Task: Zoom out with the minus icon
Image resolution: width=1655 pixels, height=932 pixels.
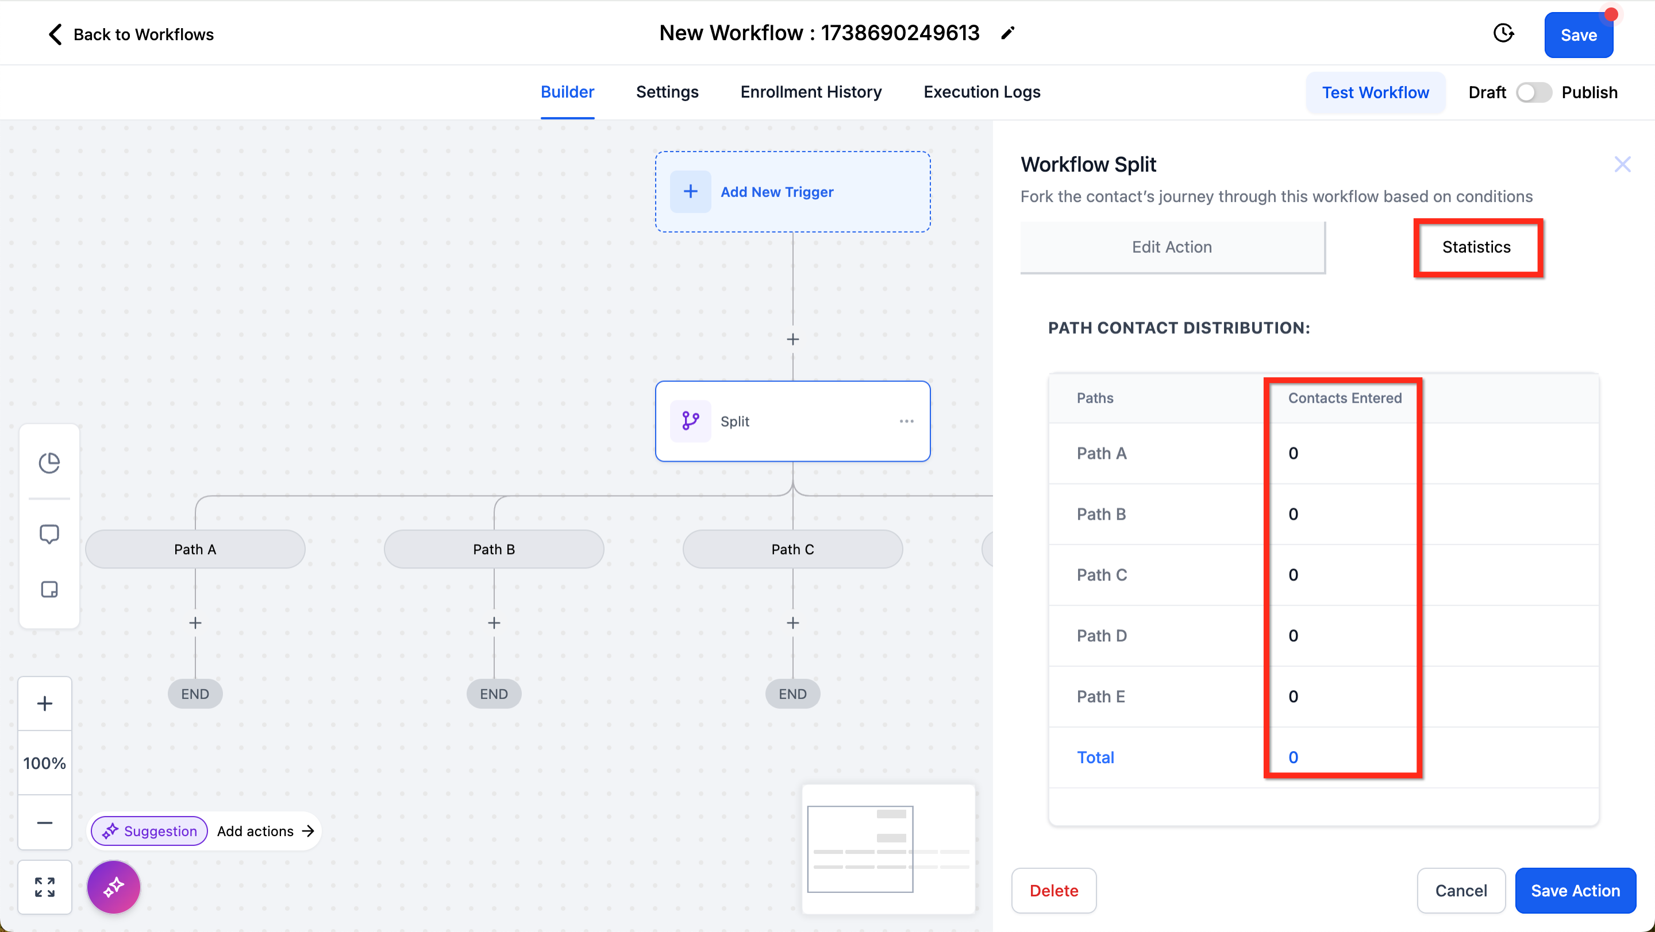Action: tap(44, 823)
